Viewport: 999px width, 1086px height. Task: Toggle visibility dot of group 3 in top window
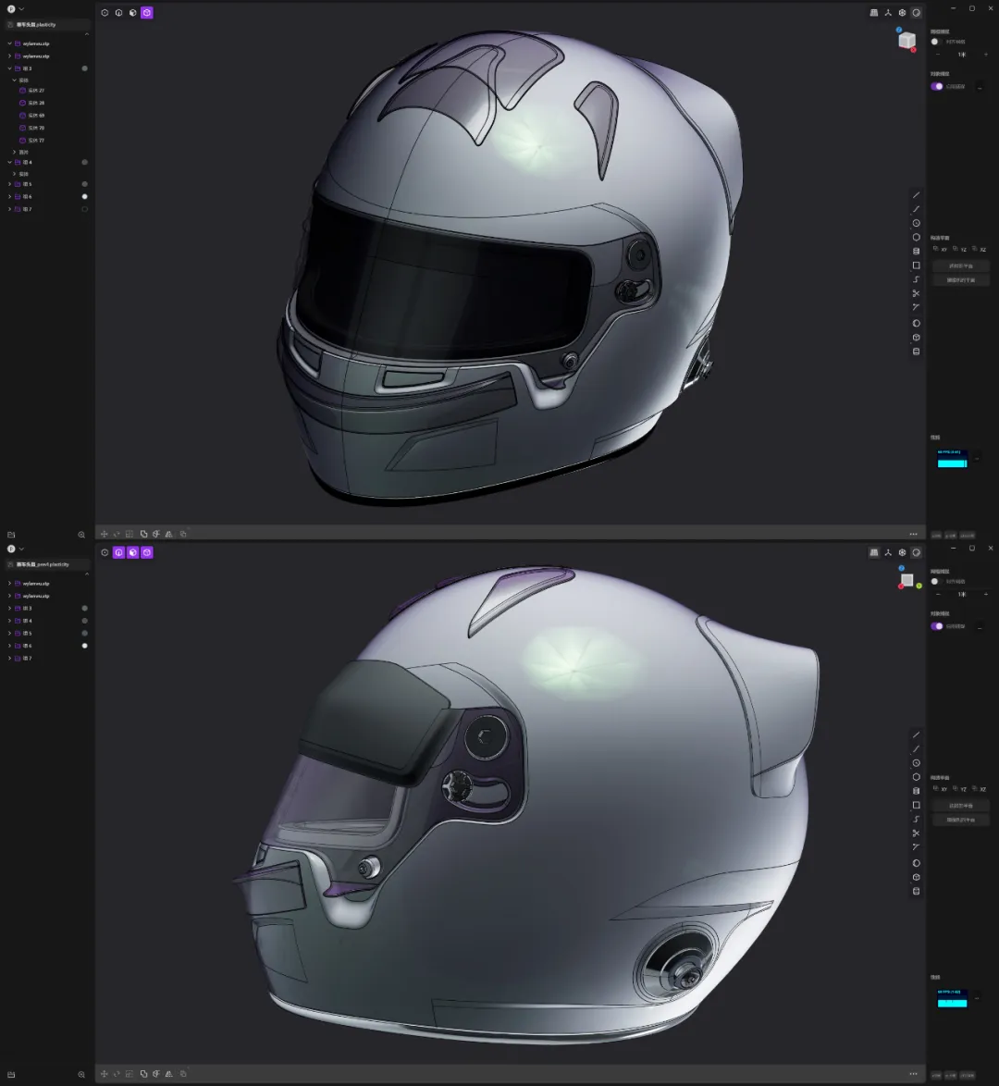click(x=84, y=68)
